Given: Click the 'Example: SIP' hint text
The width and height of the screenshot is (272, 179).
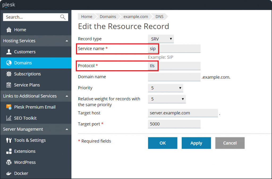Looking at the screenshot, I should (160, 57).
